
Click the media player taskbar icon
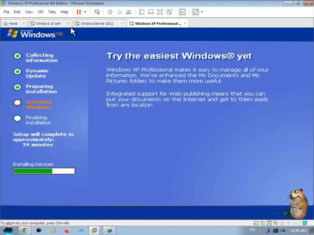(53, 231)
